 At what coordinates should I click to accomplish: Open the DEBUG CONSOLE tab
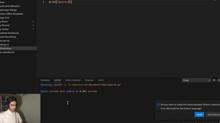(x=73, y=80)
